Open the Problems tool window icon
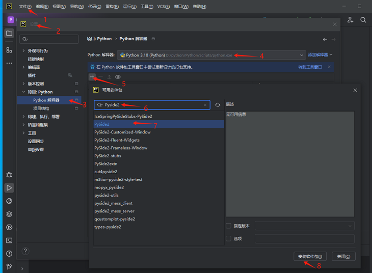 pos(9,254)
